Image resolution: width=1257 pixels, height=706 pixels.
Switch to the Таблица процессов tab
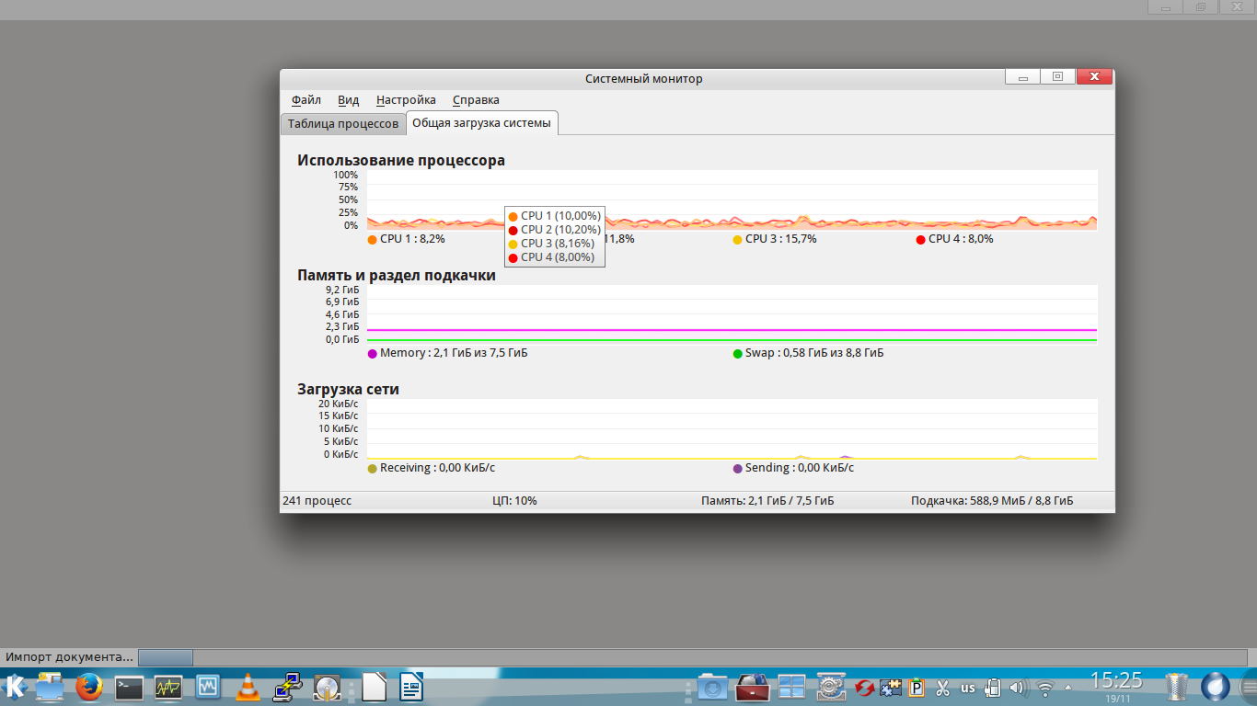pyautogui.click(x=343, y=123)
